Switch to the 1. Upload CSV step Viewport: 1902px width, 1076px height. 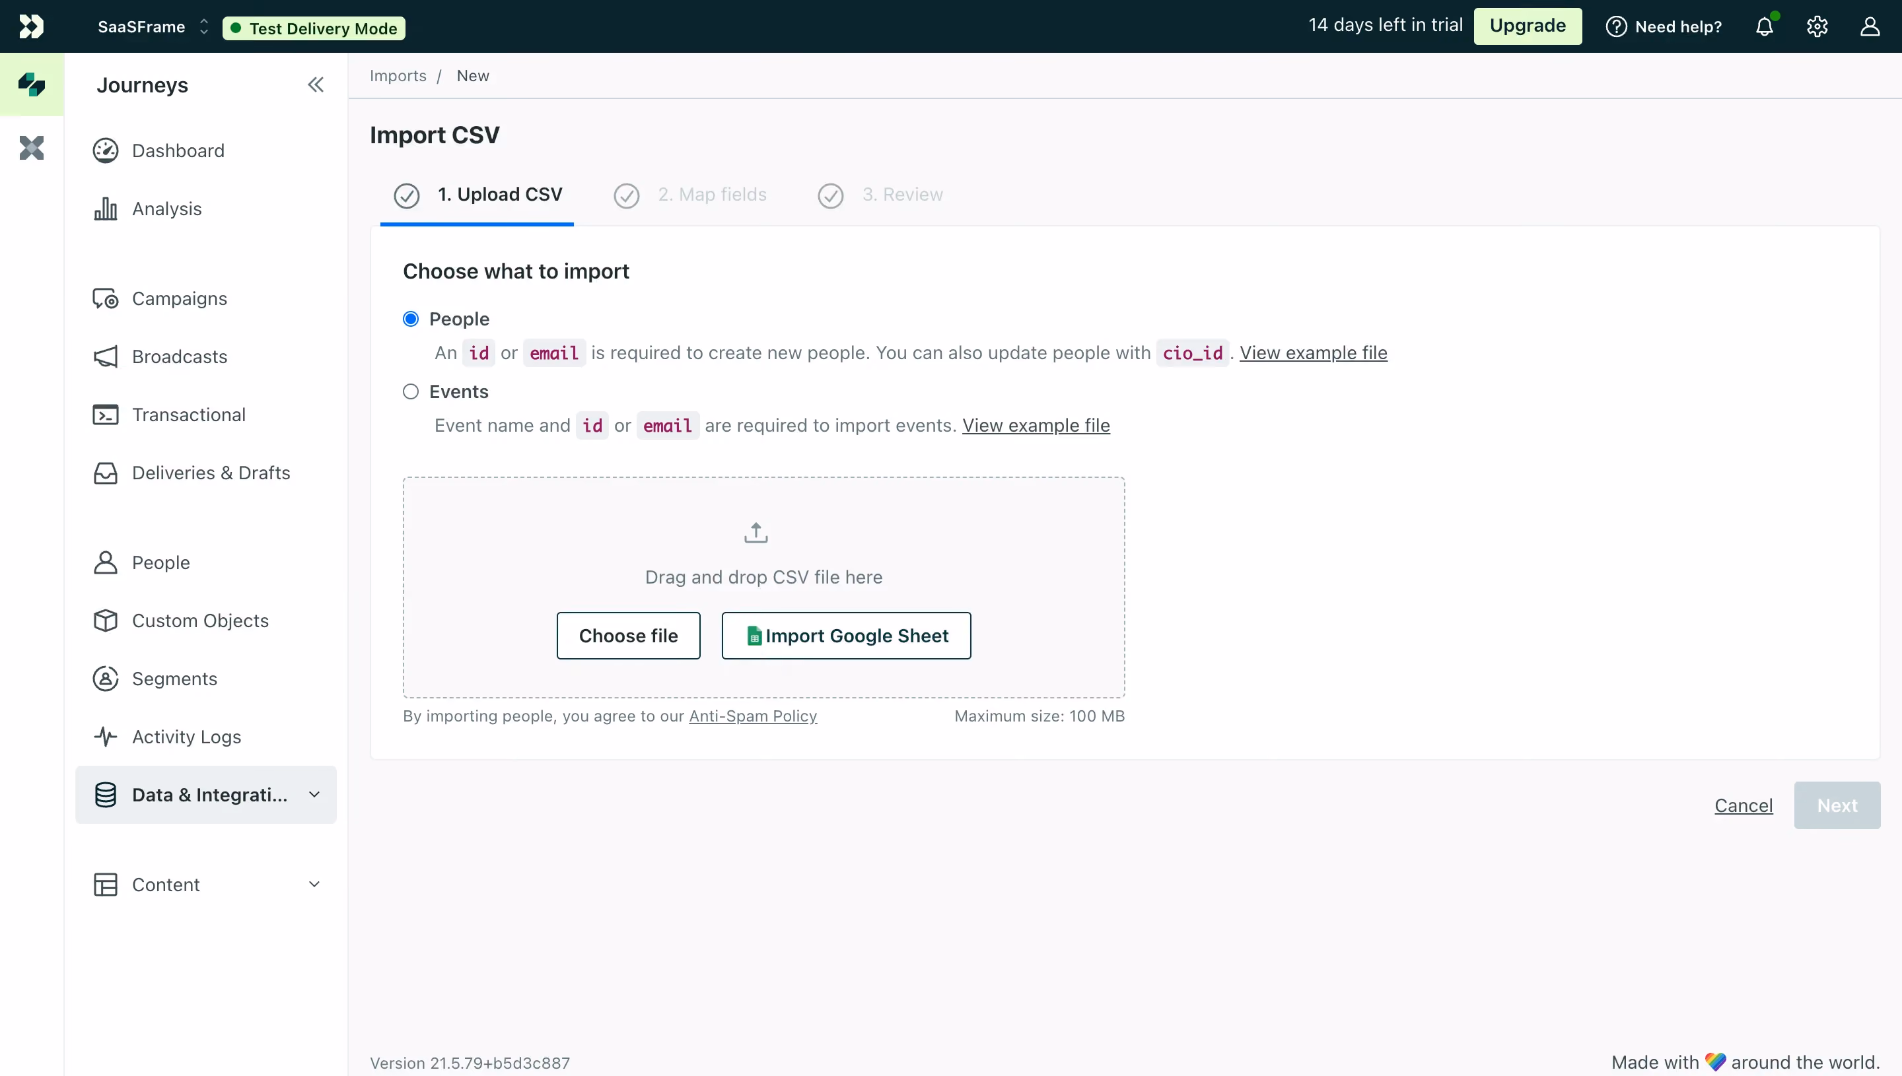(477, 195)
